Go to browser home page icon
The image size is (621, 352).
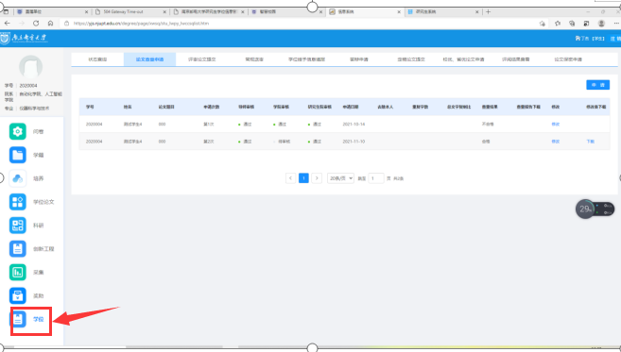(50, 24)
